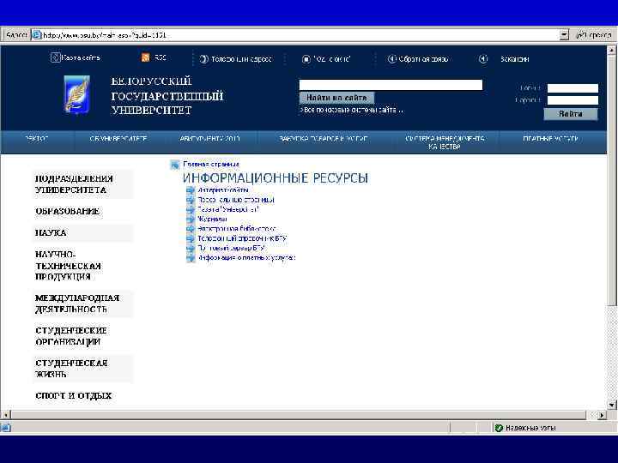Follow the Главная страница breadcrumb link
This screenshot has width=618, height=463.
coord(211,164)
